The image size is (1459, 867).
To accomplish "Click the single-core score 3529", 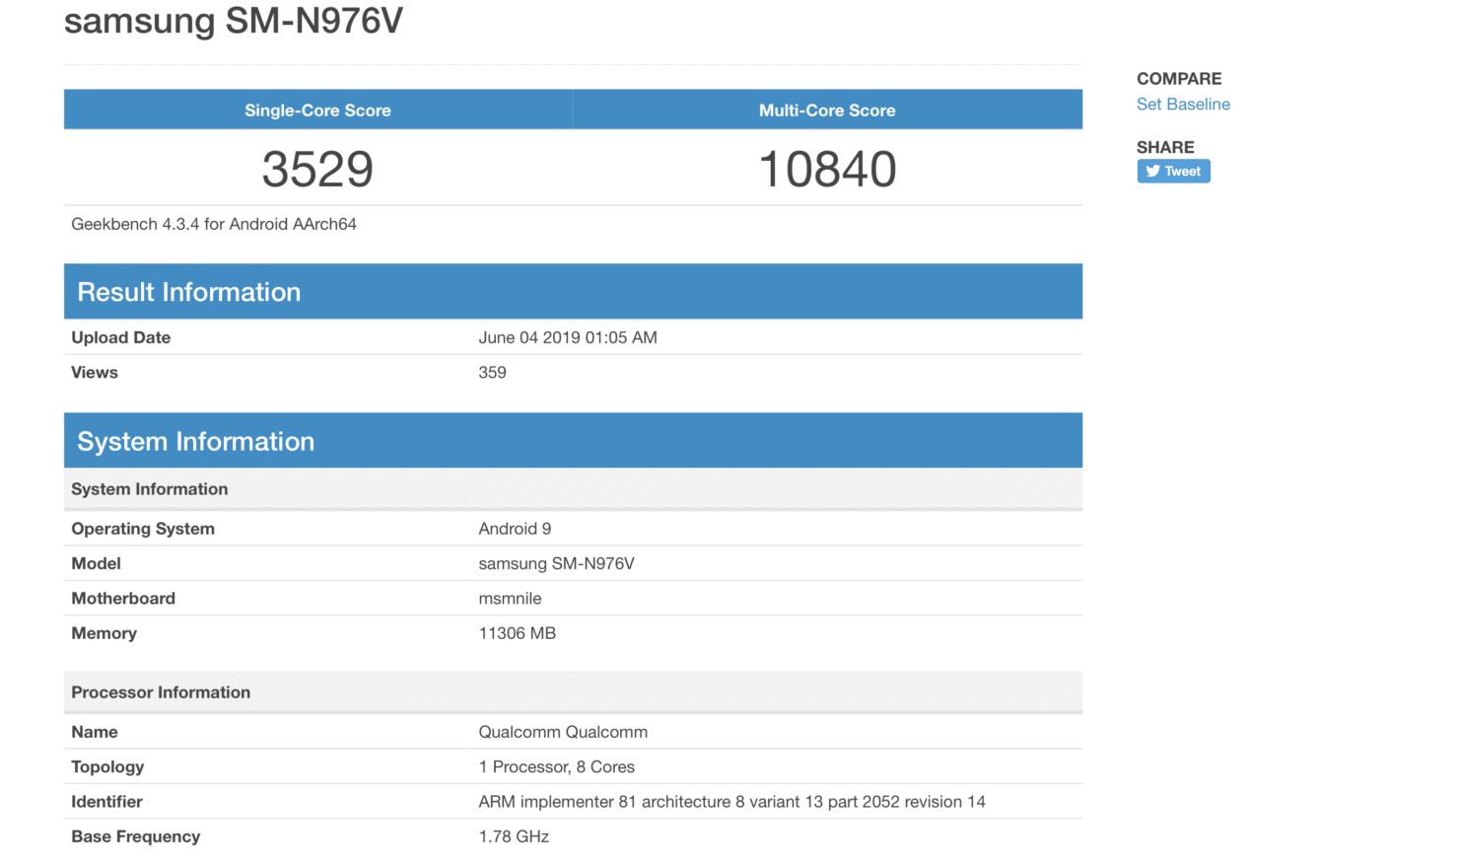I will [316, 168].
